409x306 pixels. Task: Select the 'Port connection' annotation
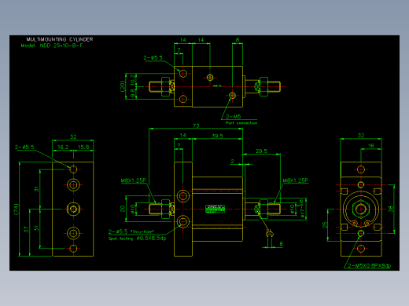point(241,123)
